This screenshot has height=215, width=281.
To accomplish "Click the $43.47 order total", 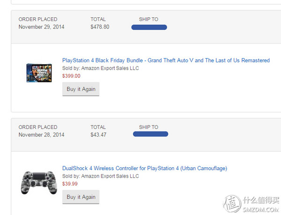I will (x=98, y=135).
